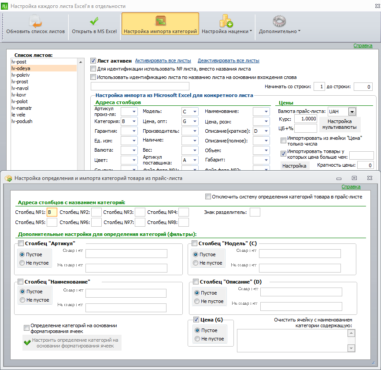
Task: Click the PLI app icon in title bar
Action: tap(4, 6)
